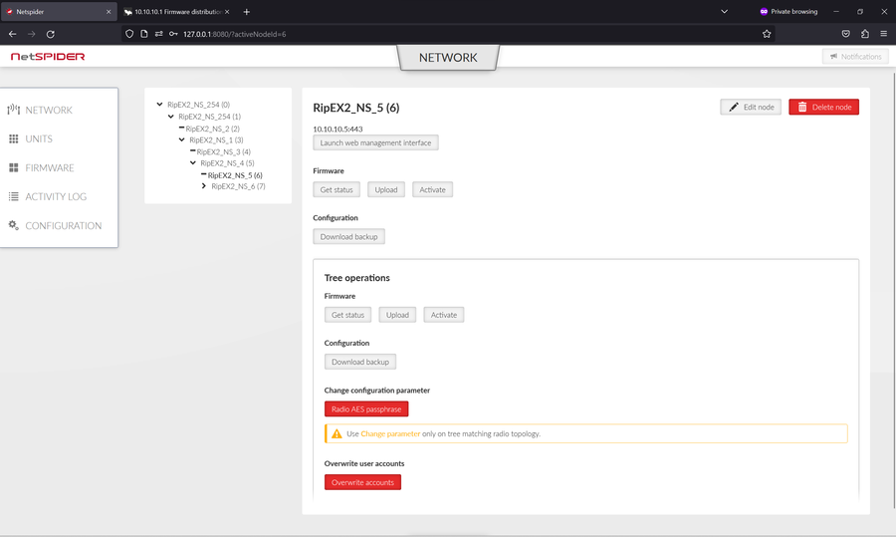
Task: Click the page vertical scrollbar
Action: [x=894, y=291]
